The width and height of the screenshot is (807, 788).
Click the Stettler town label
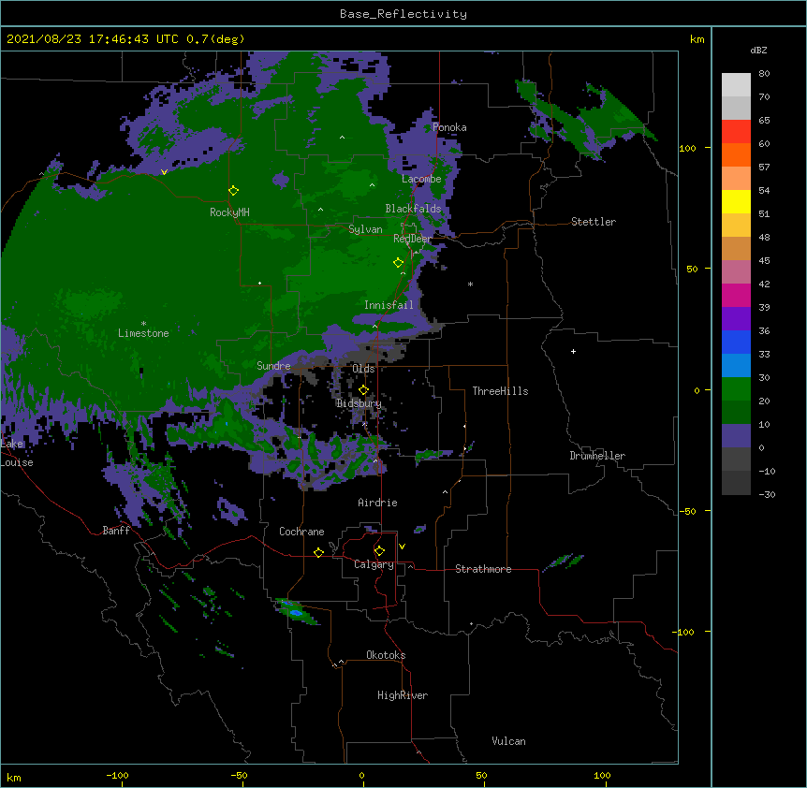[x=594, y=222]
